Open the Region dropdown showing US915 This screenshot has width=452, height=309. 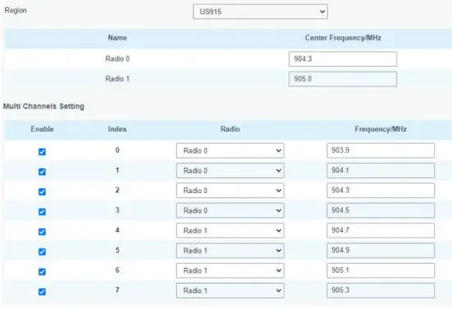pyautogui.click(x=261, y=12)
